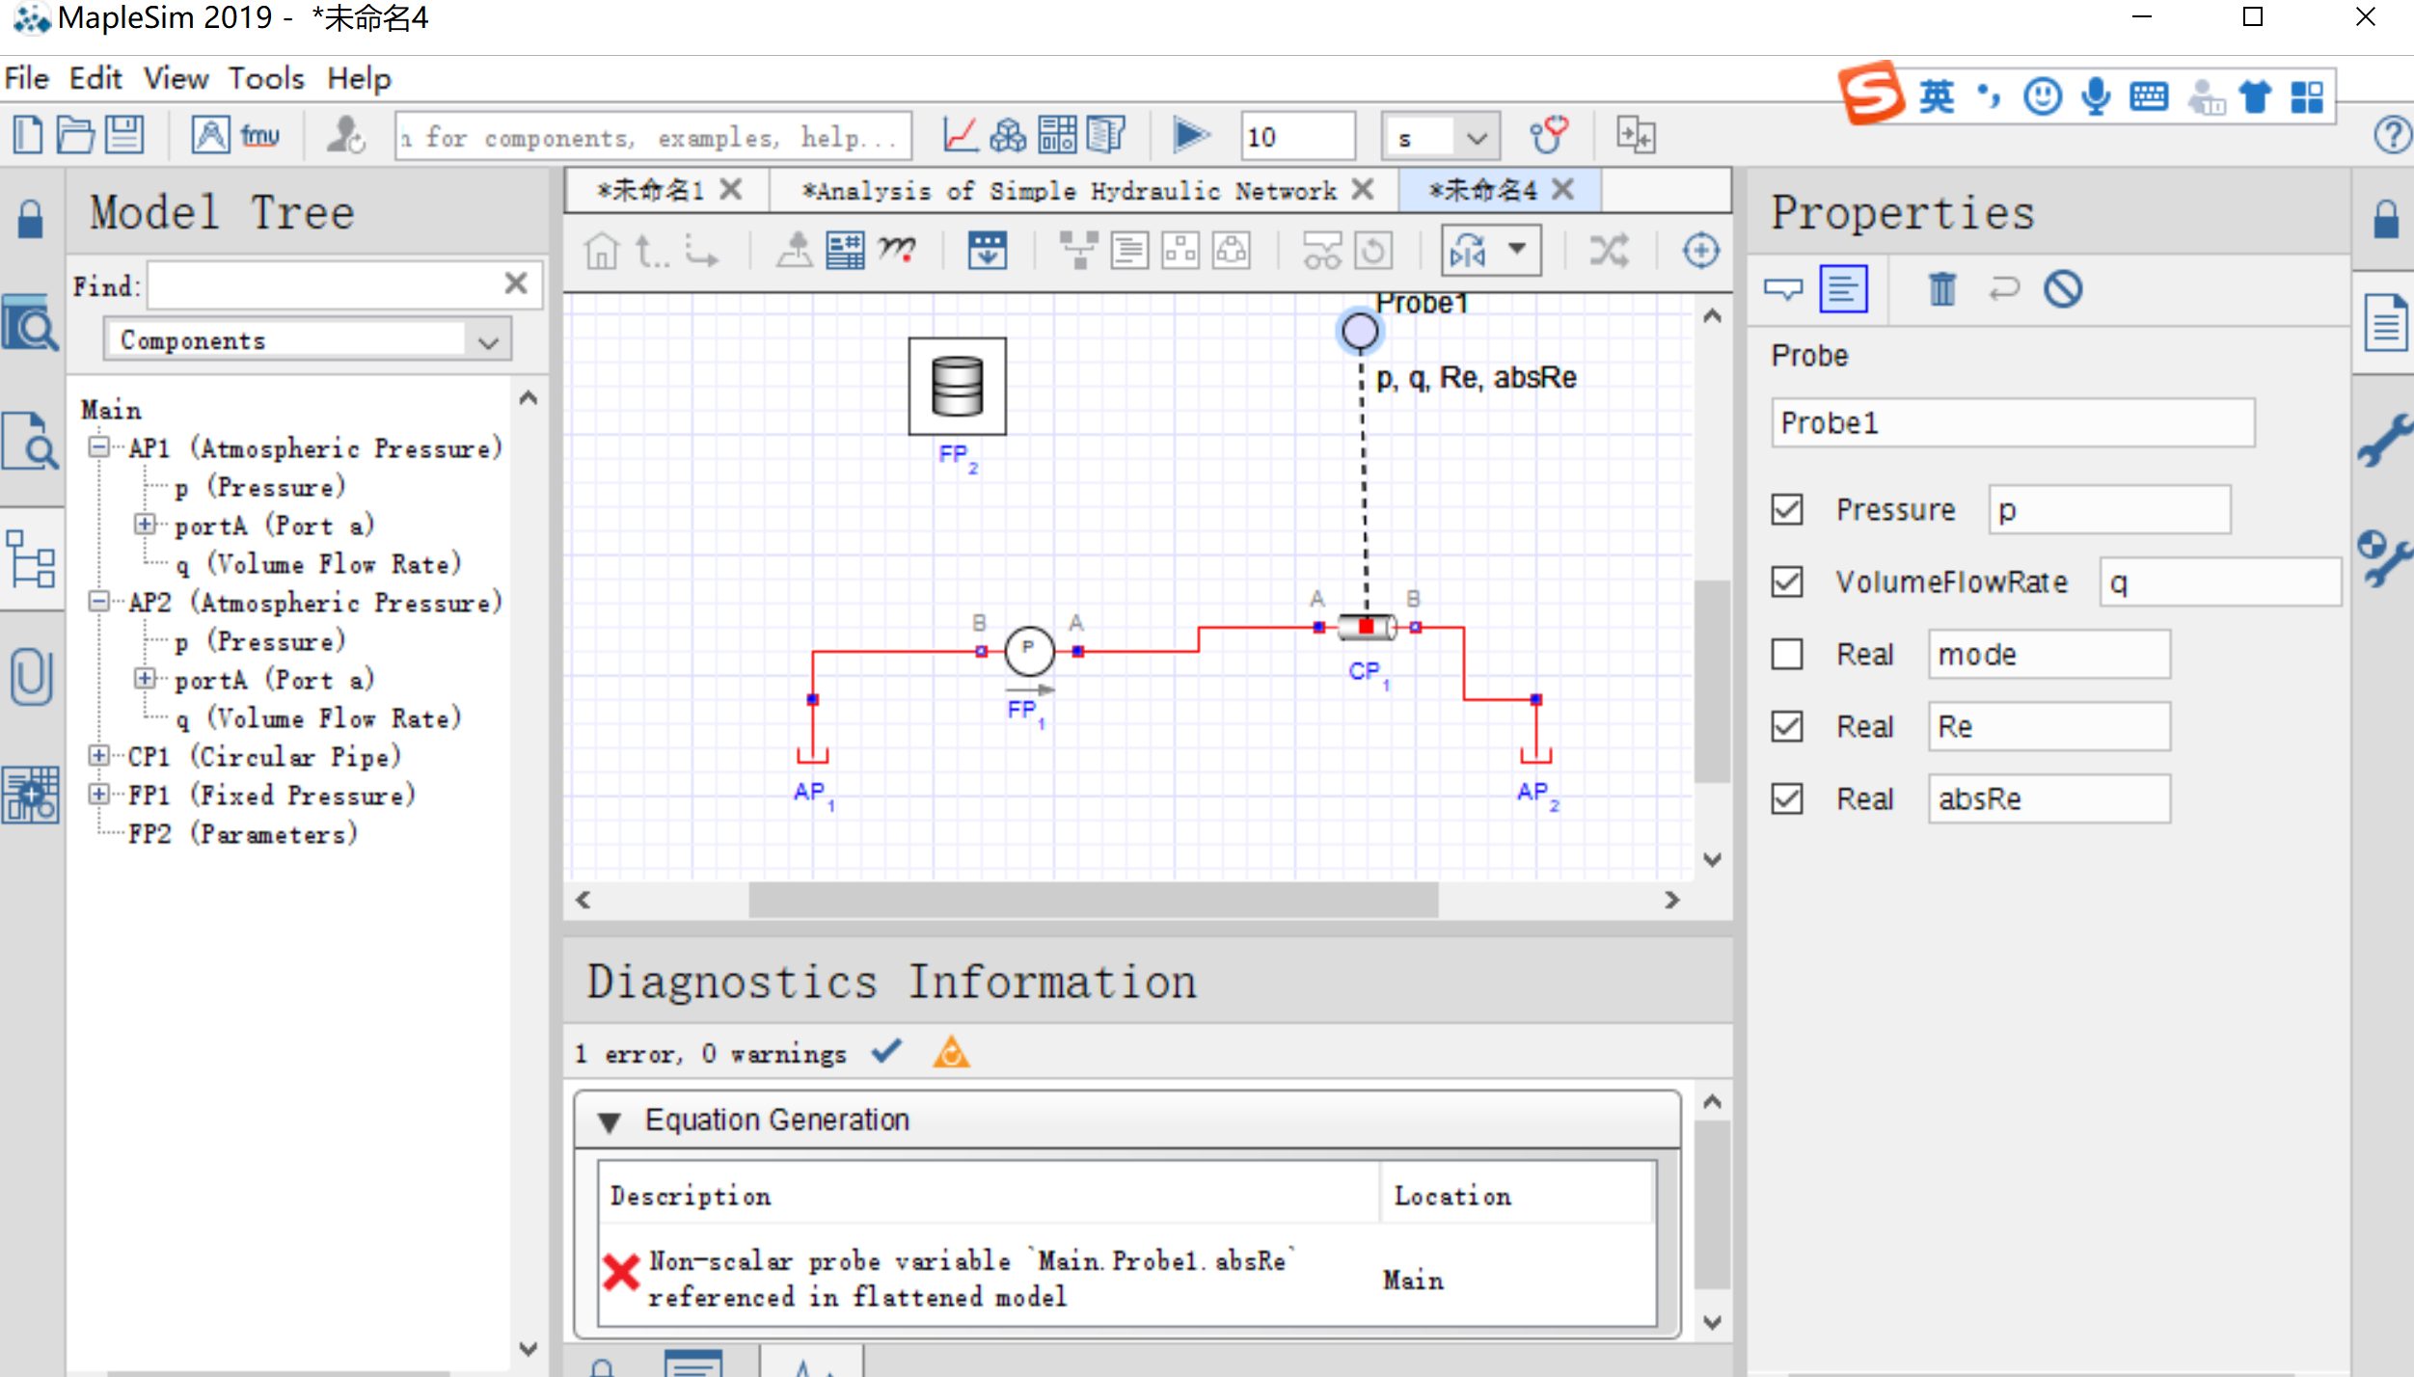
Task: Click the zoom-to-fit crosshair circle icon
Action: [x=1701, y=251]
